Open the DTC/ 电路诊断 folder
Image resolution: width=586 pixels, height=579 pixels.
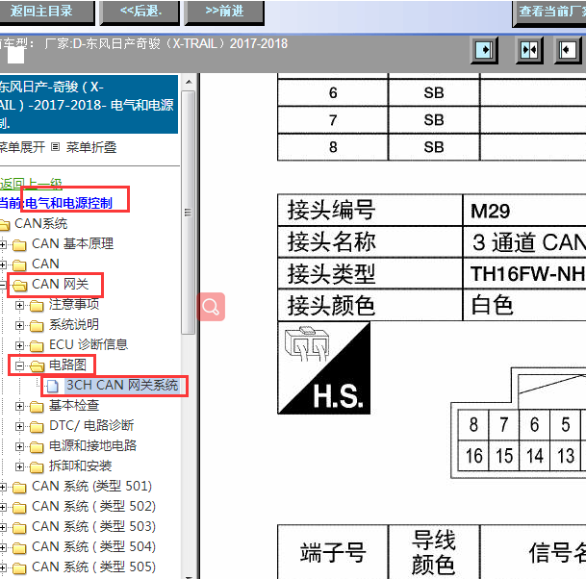[91, 425]
